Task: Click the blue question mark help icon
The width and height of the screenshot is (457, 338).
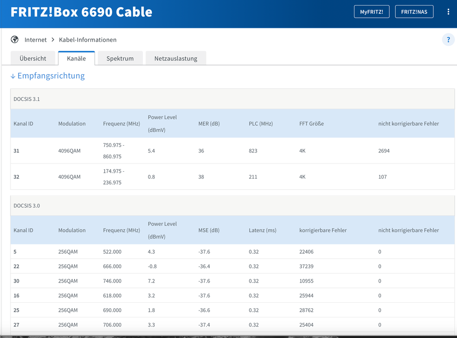Action: pyautogui.click(x=448, y=40)
